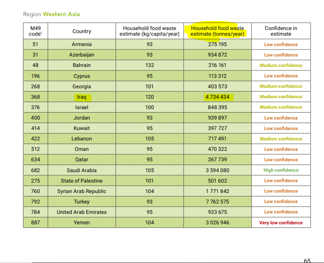Click Bahrain's per-capita value 132
This screenshot has width=324, height=263.
click(x=150, y=65)
